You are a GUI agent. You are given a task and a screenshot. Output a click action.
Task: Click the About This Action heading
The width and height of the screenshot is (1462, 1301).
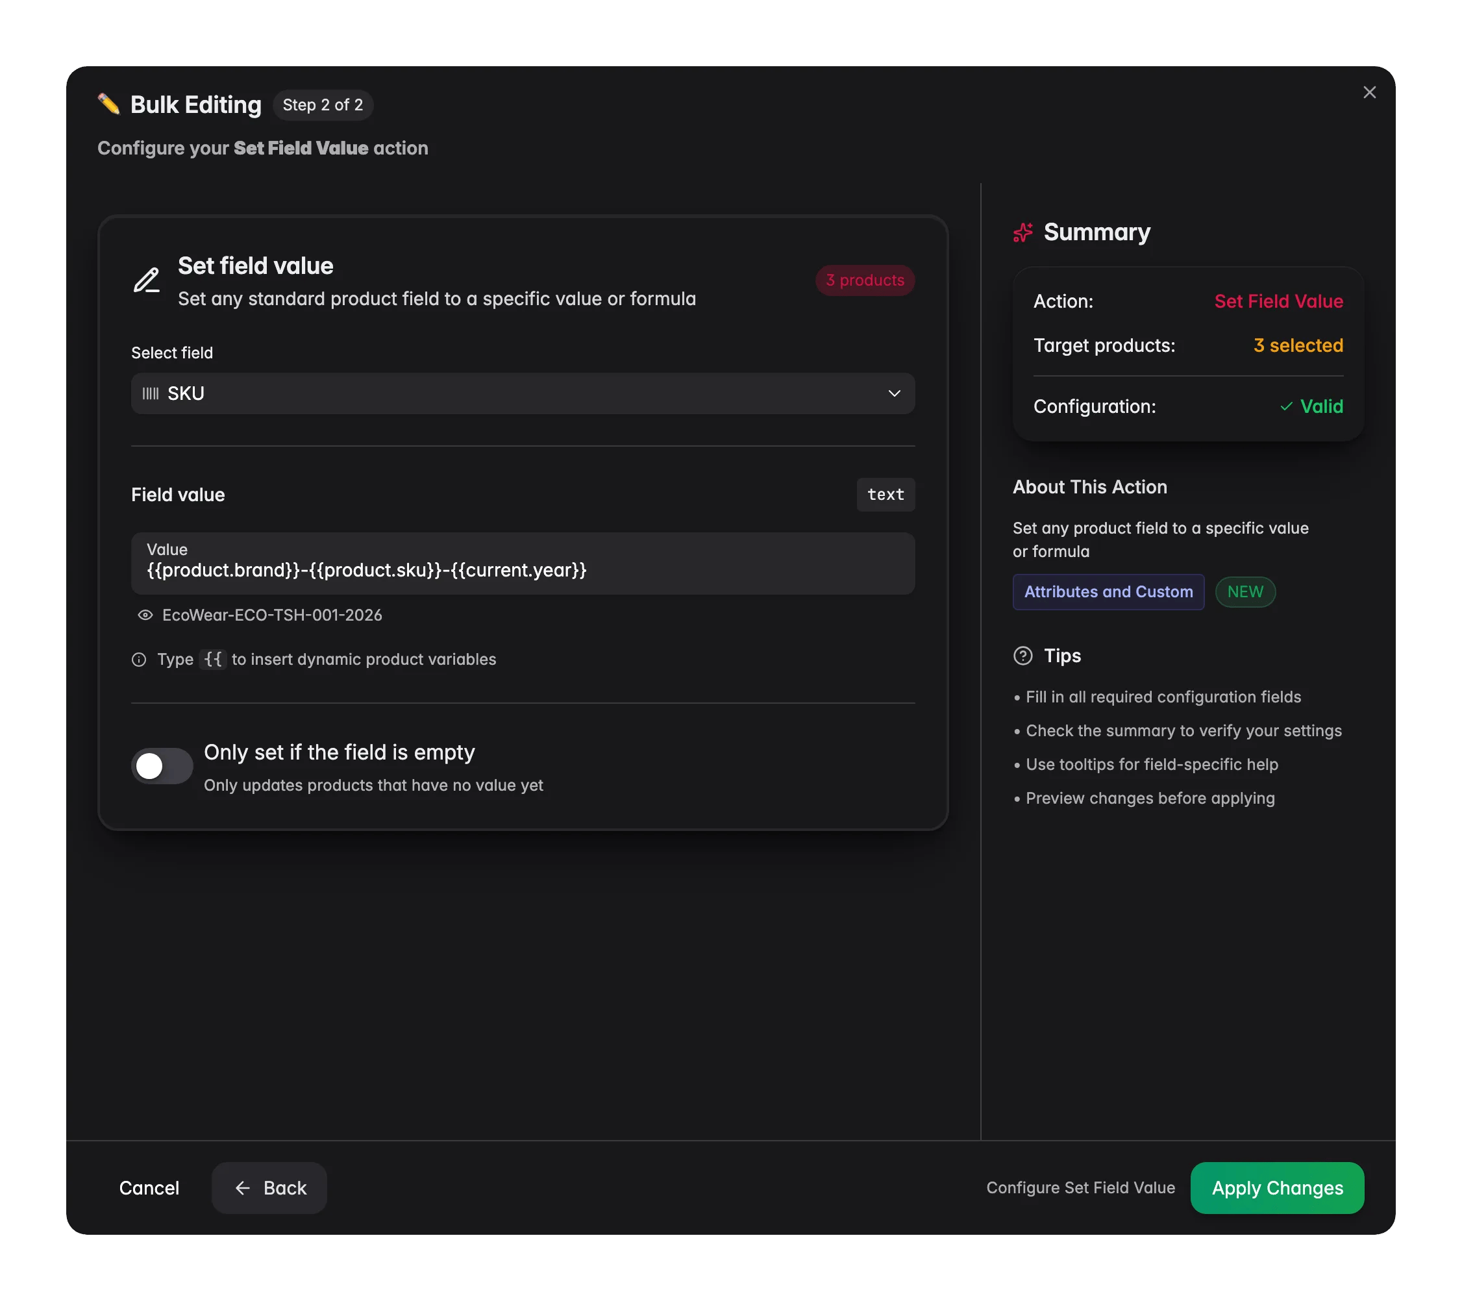[x=1089, y=487]
